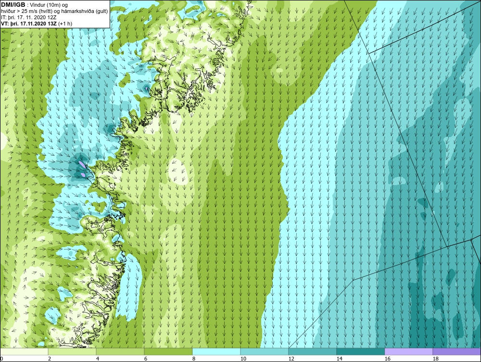Click the 2–4 m/s light green swatch
The image size is (481, 362).
(x=72, y=351)
